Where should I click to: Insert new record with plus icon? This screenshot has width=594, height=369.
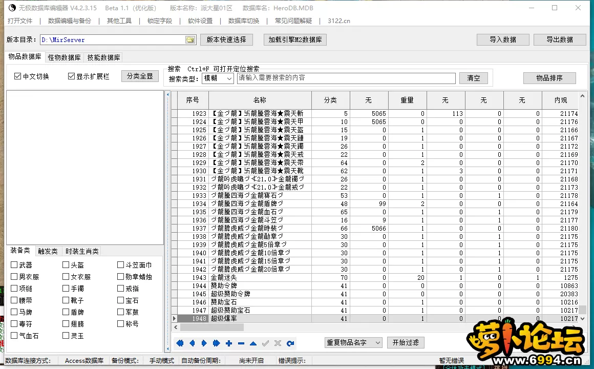[x=229, y=343]
